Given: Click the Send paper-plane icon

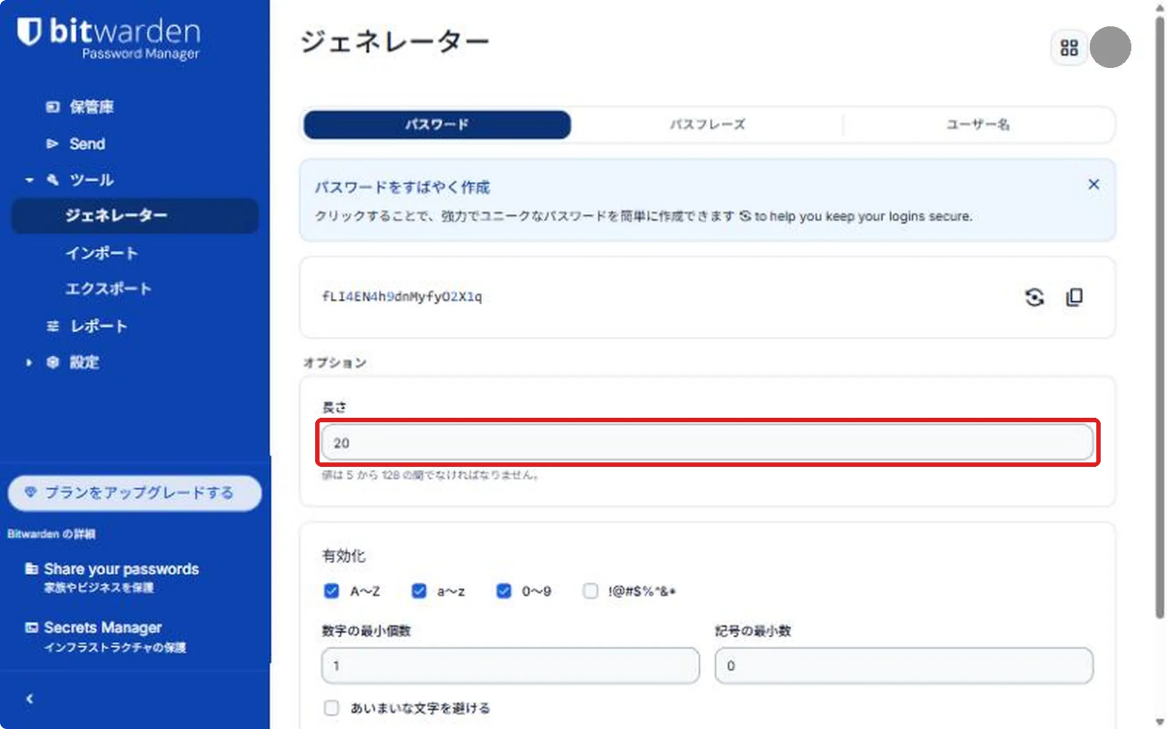Looking at the screenshot, I should point(53,144).
